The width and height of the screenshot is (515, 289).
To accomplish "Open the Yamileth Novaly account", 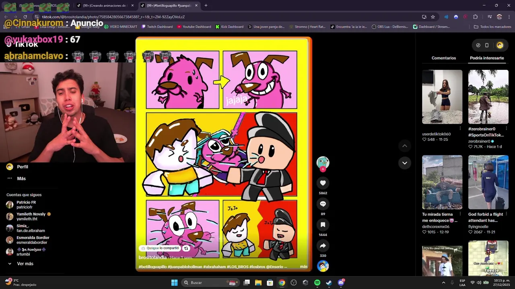I will 28,216.
